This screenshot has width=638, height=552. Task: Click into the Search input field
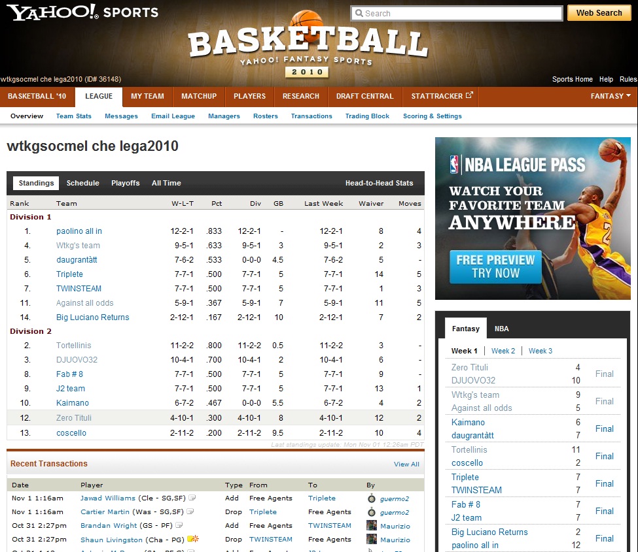point(457,13)
